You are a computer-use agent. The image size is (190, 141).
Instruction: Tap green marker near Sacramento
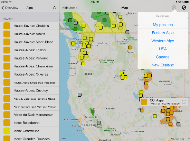93,111
